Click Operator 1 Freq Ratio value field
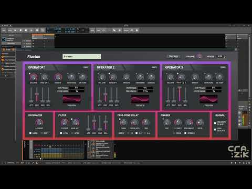 click(77, 91)
